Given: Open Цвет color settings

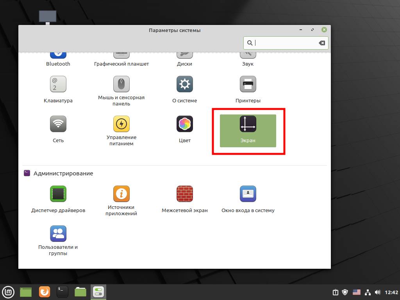Looking at the screenshot, I should (184, 124).
